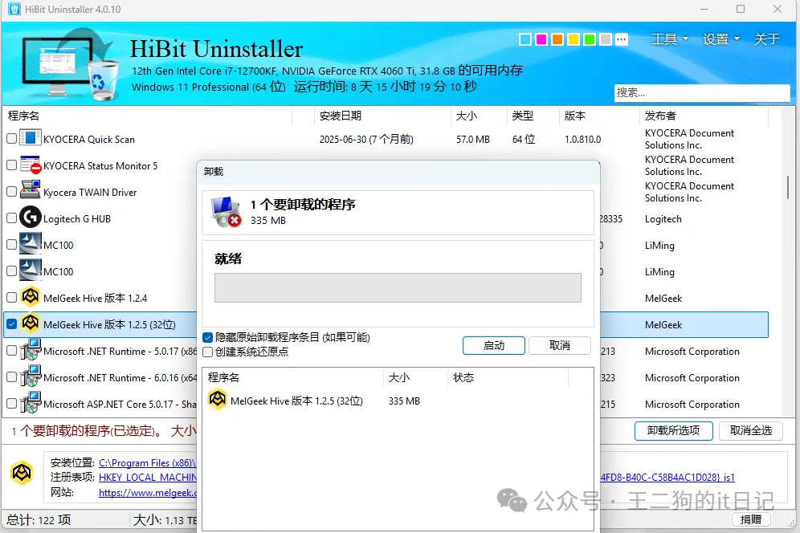800x533 pixels.
Task: Enable 创建系统还原点 option
Action: (x=208, y=352)
